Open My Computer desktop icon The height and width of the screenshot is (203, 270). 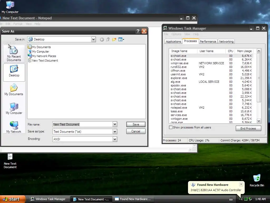tap(10, 7)
